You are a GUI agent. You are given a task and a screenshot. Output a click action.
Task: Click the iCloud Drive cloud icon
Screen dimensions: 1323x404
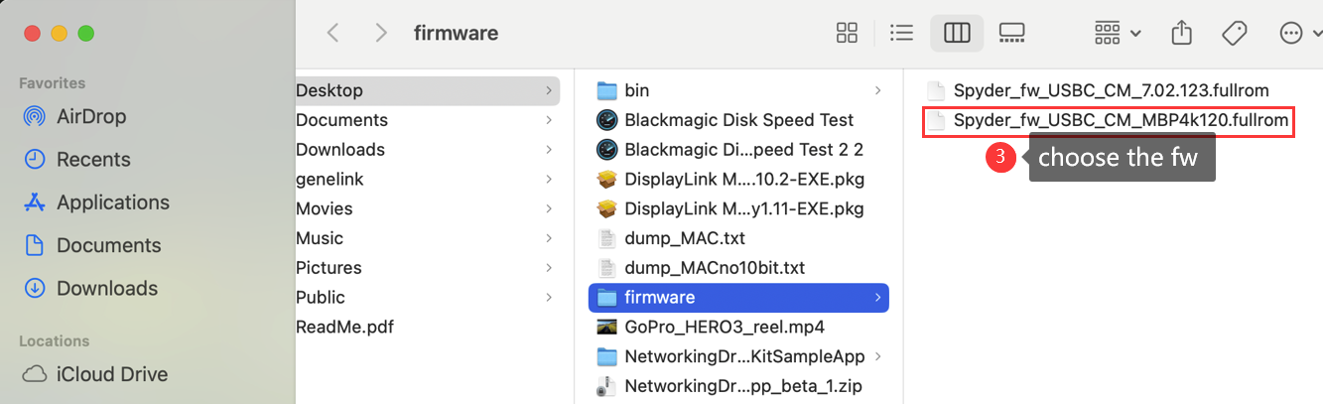tap(35, 374)
